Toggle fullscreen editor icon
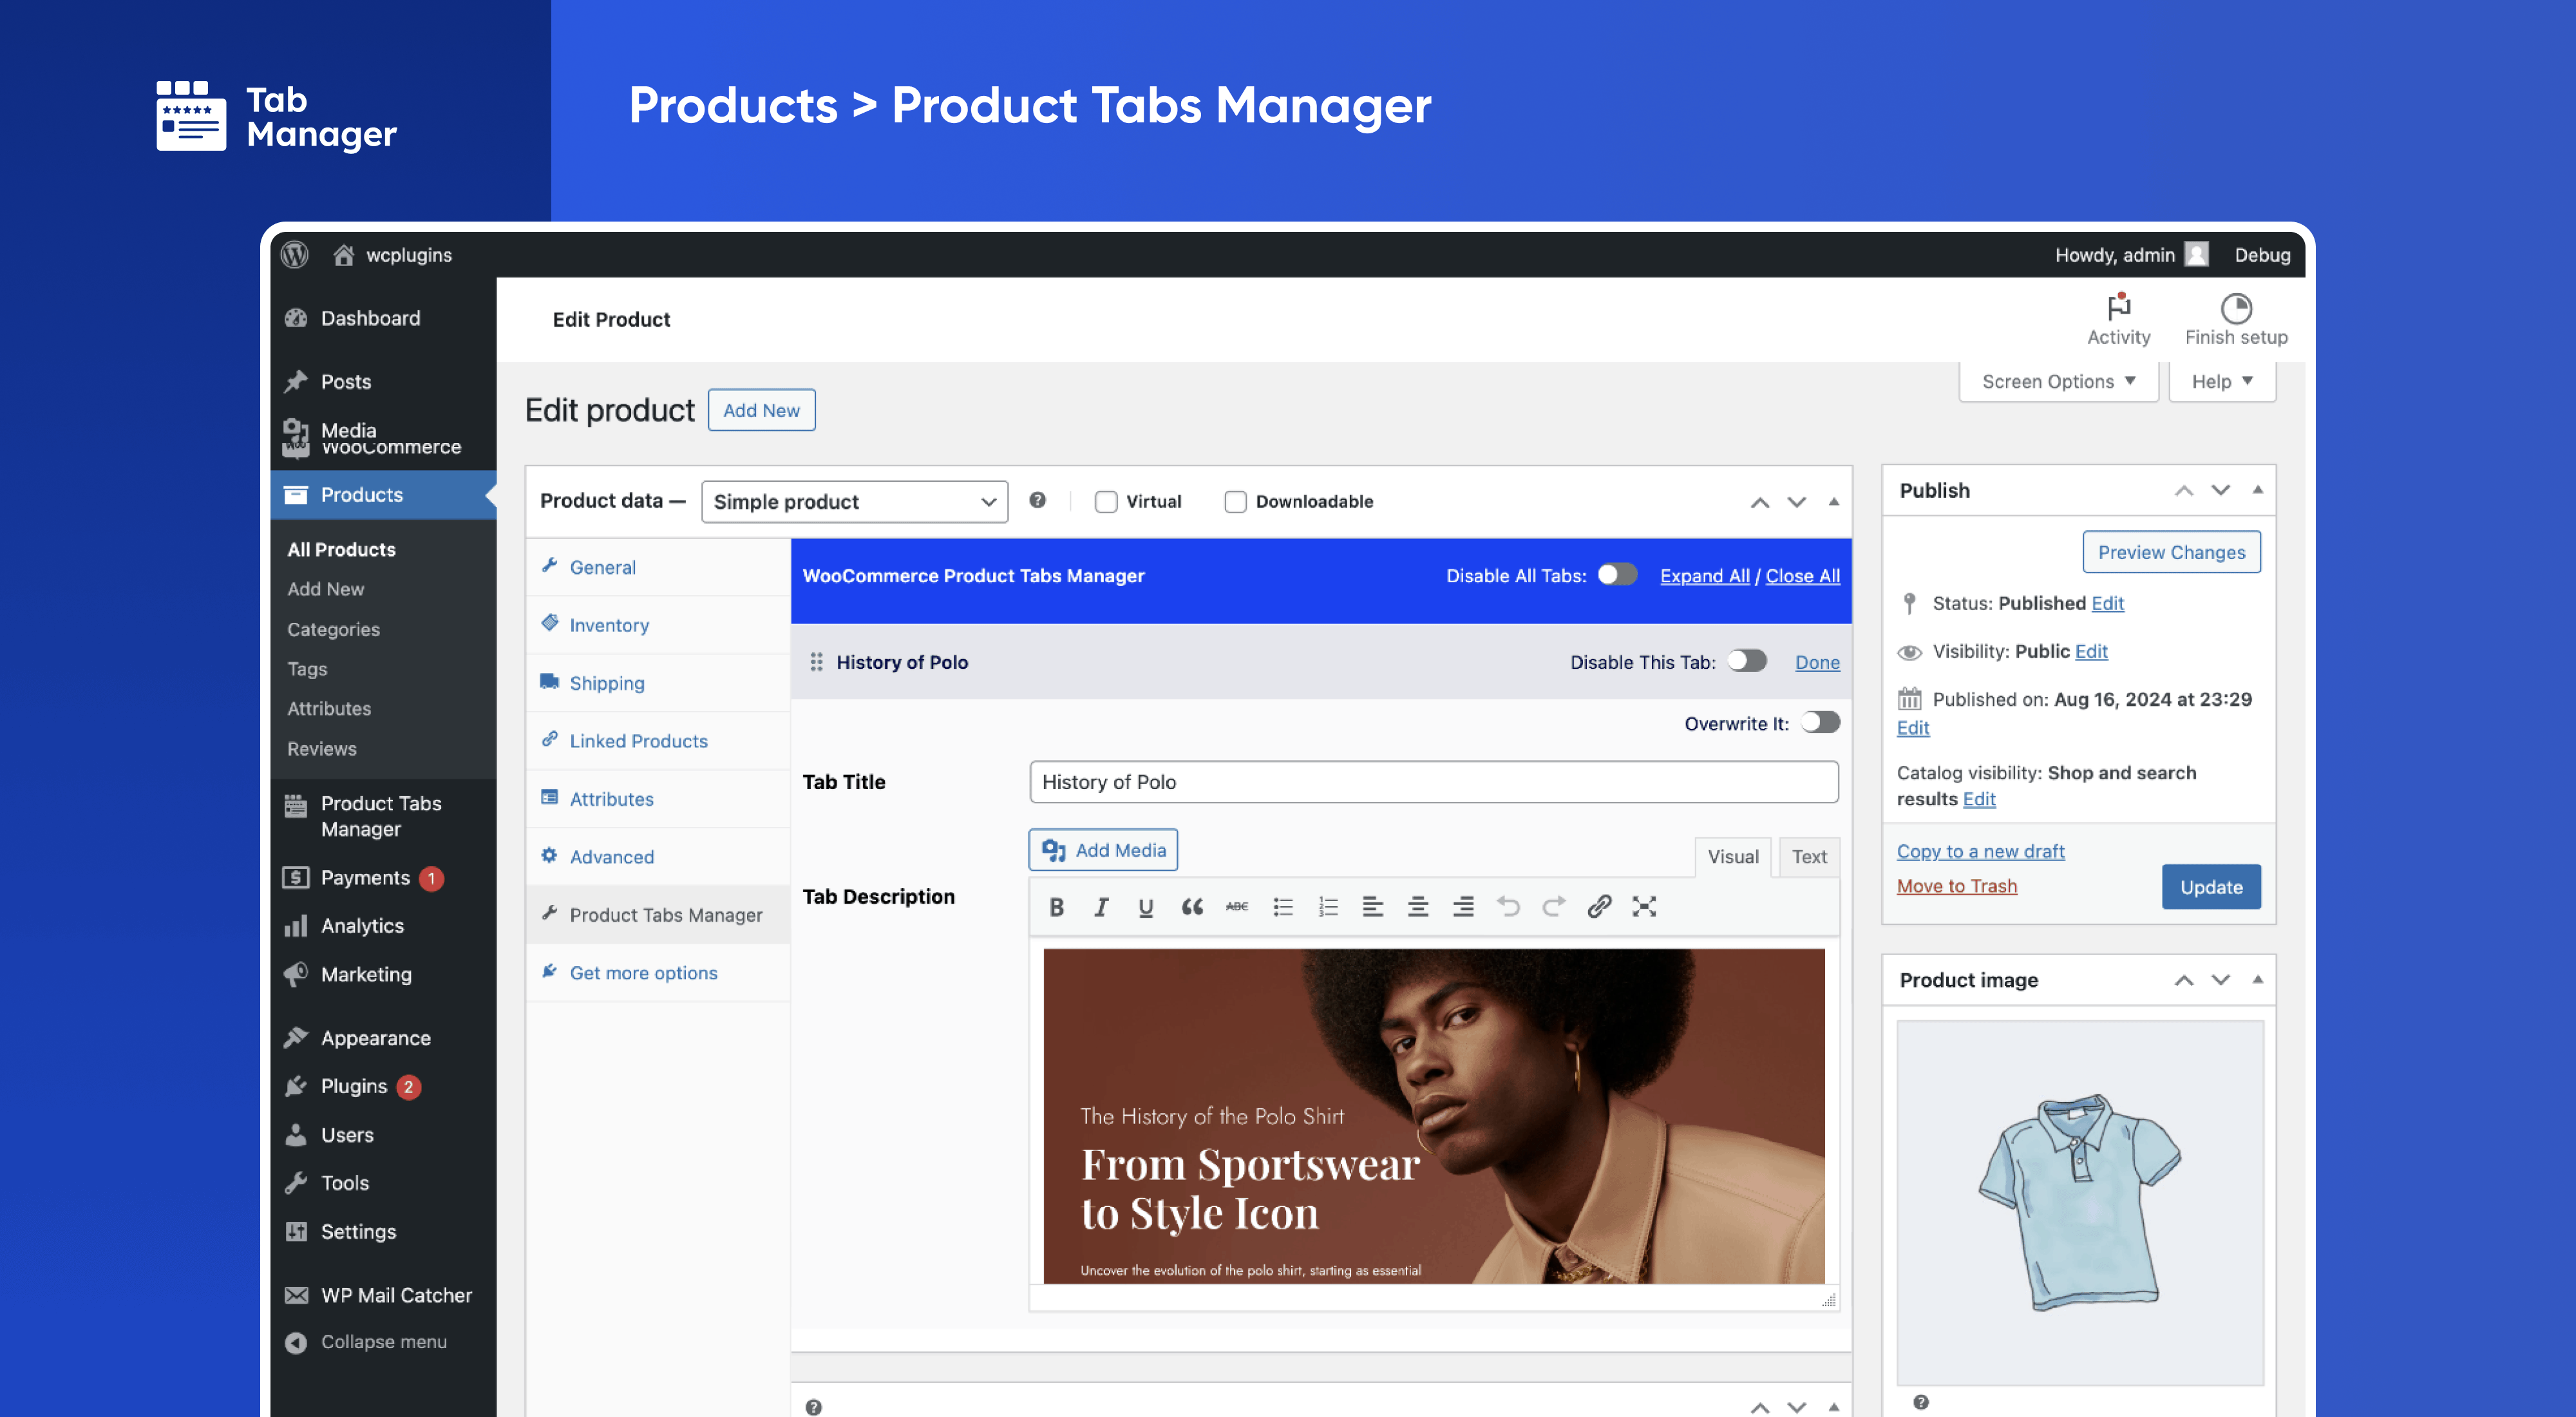The height and width of the screenshot is (1417, 2576). 1644,907
